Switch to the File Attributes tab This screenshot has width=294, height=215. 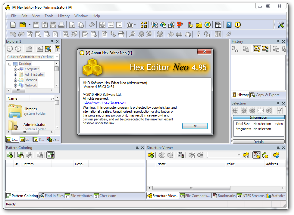coord(79,196)
